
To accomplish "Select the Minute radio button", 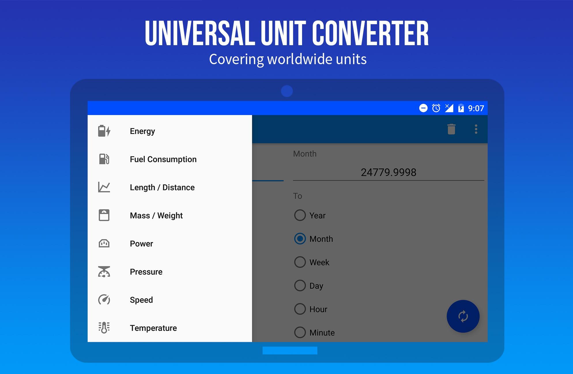I will pyautogui.click(x=300, y=332).
